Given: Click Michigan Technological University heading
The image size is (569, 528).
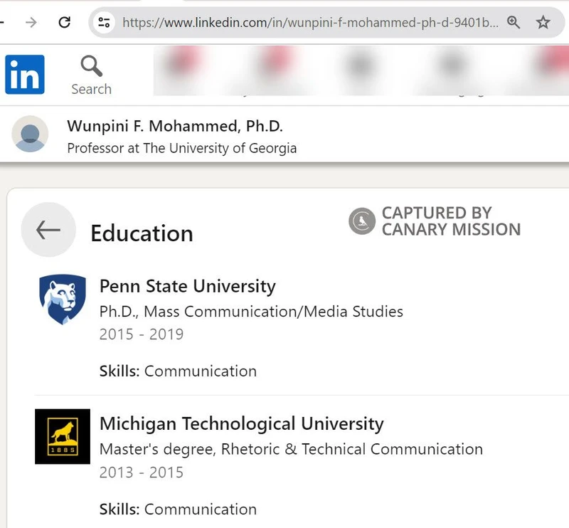Looking at the screenshot, I should (x=242, y=423).
